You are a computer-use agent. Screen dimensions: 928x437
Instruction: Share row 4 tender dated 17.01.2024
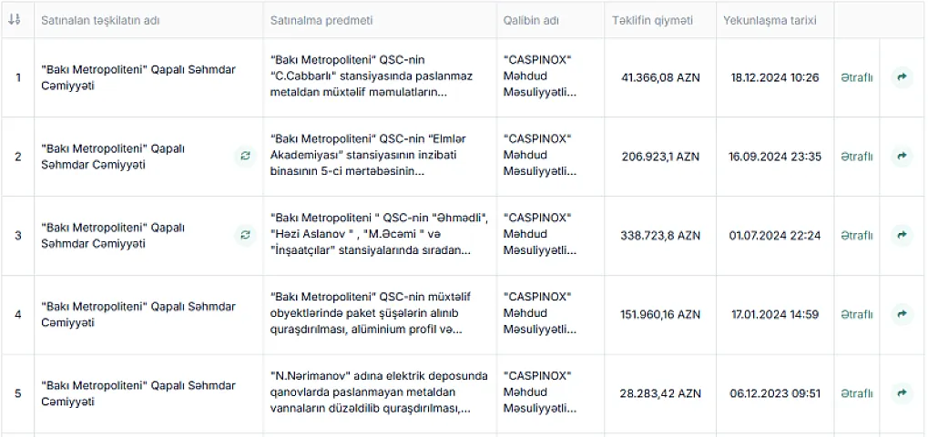pyautogui.click(x=902, y=314)
